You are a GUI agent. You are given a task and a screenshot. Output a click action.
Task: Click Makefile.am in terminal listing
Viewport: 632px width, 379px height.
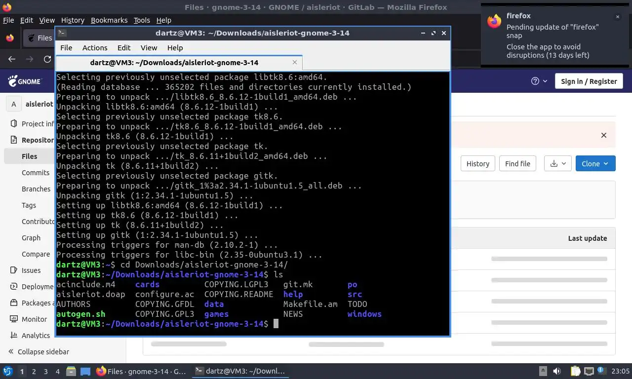click(x=311, y=304)
